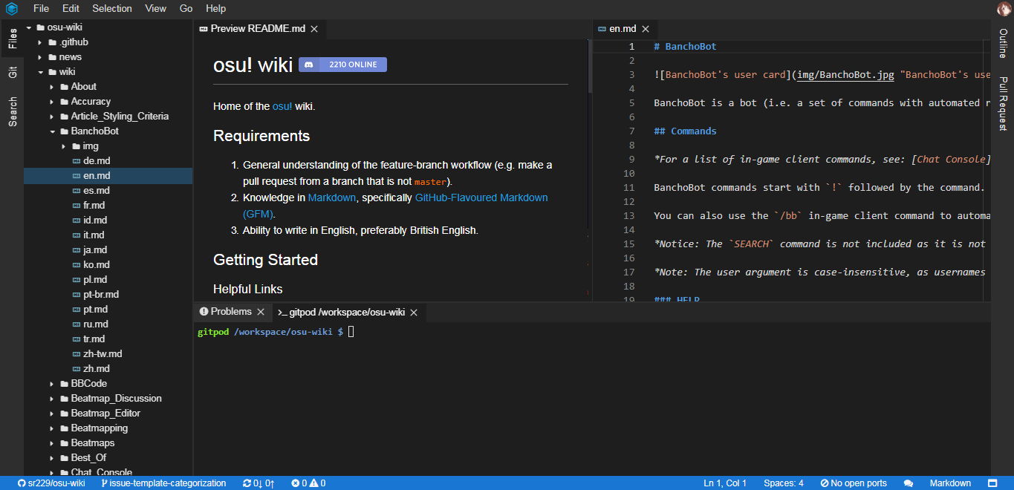Image resolution: width=1014 pixels, height=490 pixels.
Task: Open pt-br.md in the file tree
Action: [x=108, y=295]
